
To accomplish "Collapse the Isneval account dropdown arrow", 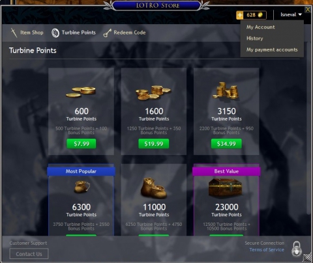I will (300, 14).
